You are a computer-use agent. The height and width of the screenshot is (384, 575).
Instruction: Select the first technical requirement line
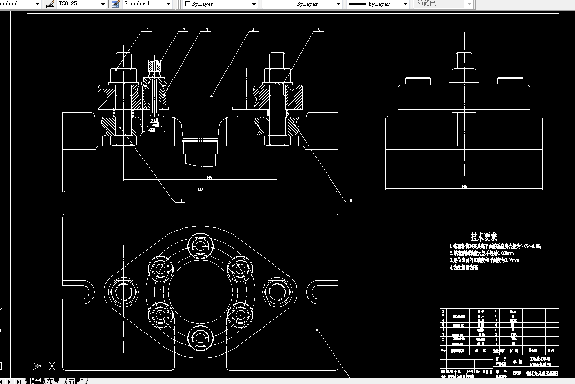pyautogui.click(x=496, y=246)
